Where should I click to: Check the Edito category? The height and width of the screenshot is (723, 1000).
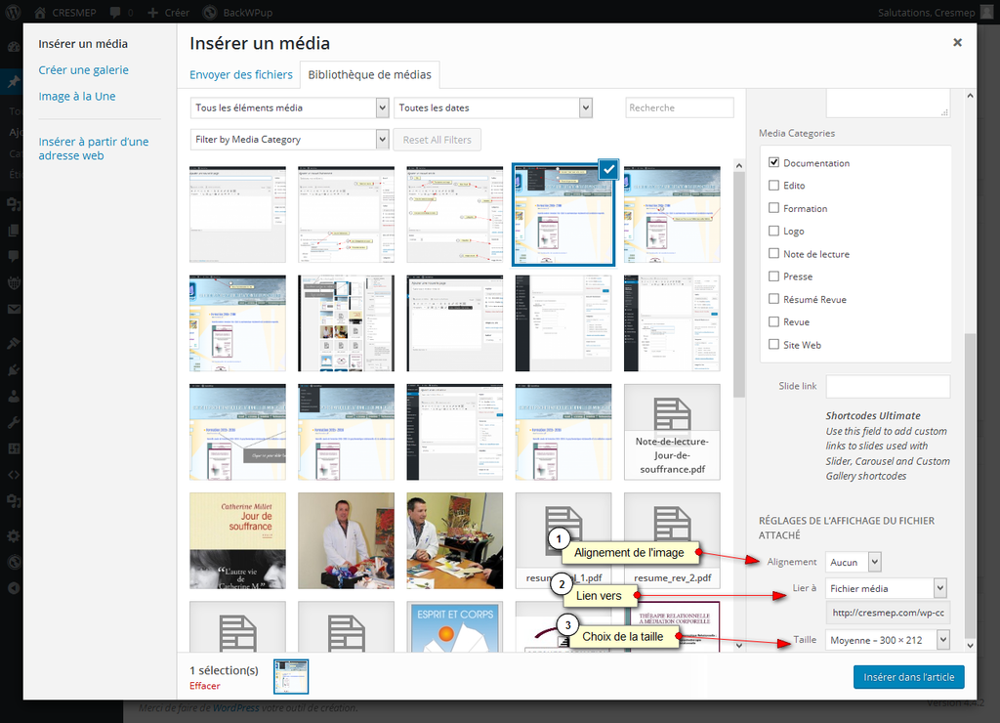pyautogui.click(x=773, y=185)
